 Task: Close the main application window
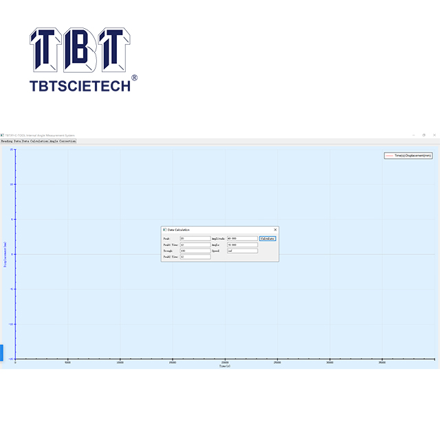point(434,135)
